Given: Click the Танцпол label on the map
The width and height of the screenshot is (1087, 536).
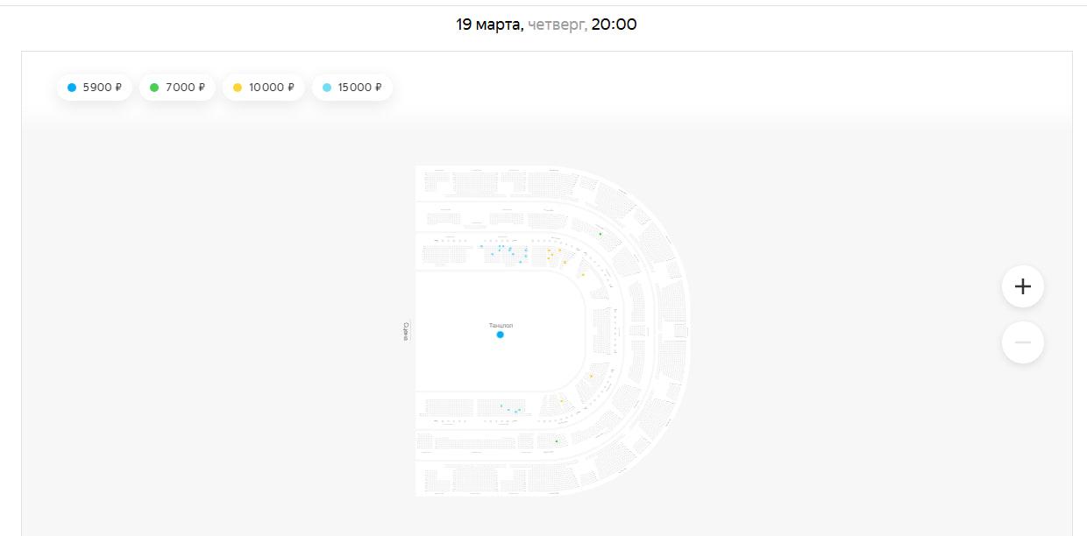Looking at the screenshot, I should pos(501,325).
